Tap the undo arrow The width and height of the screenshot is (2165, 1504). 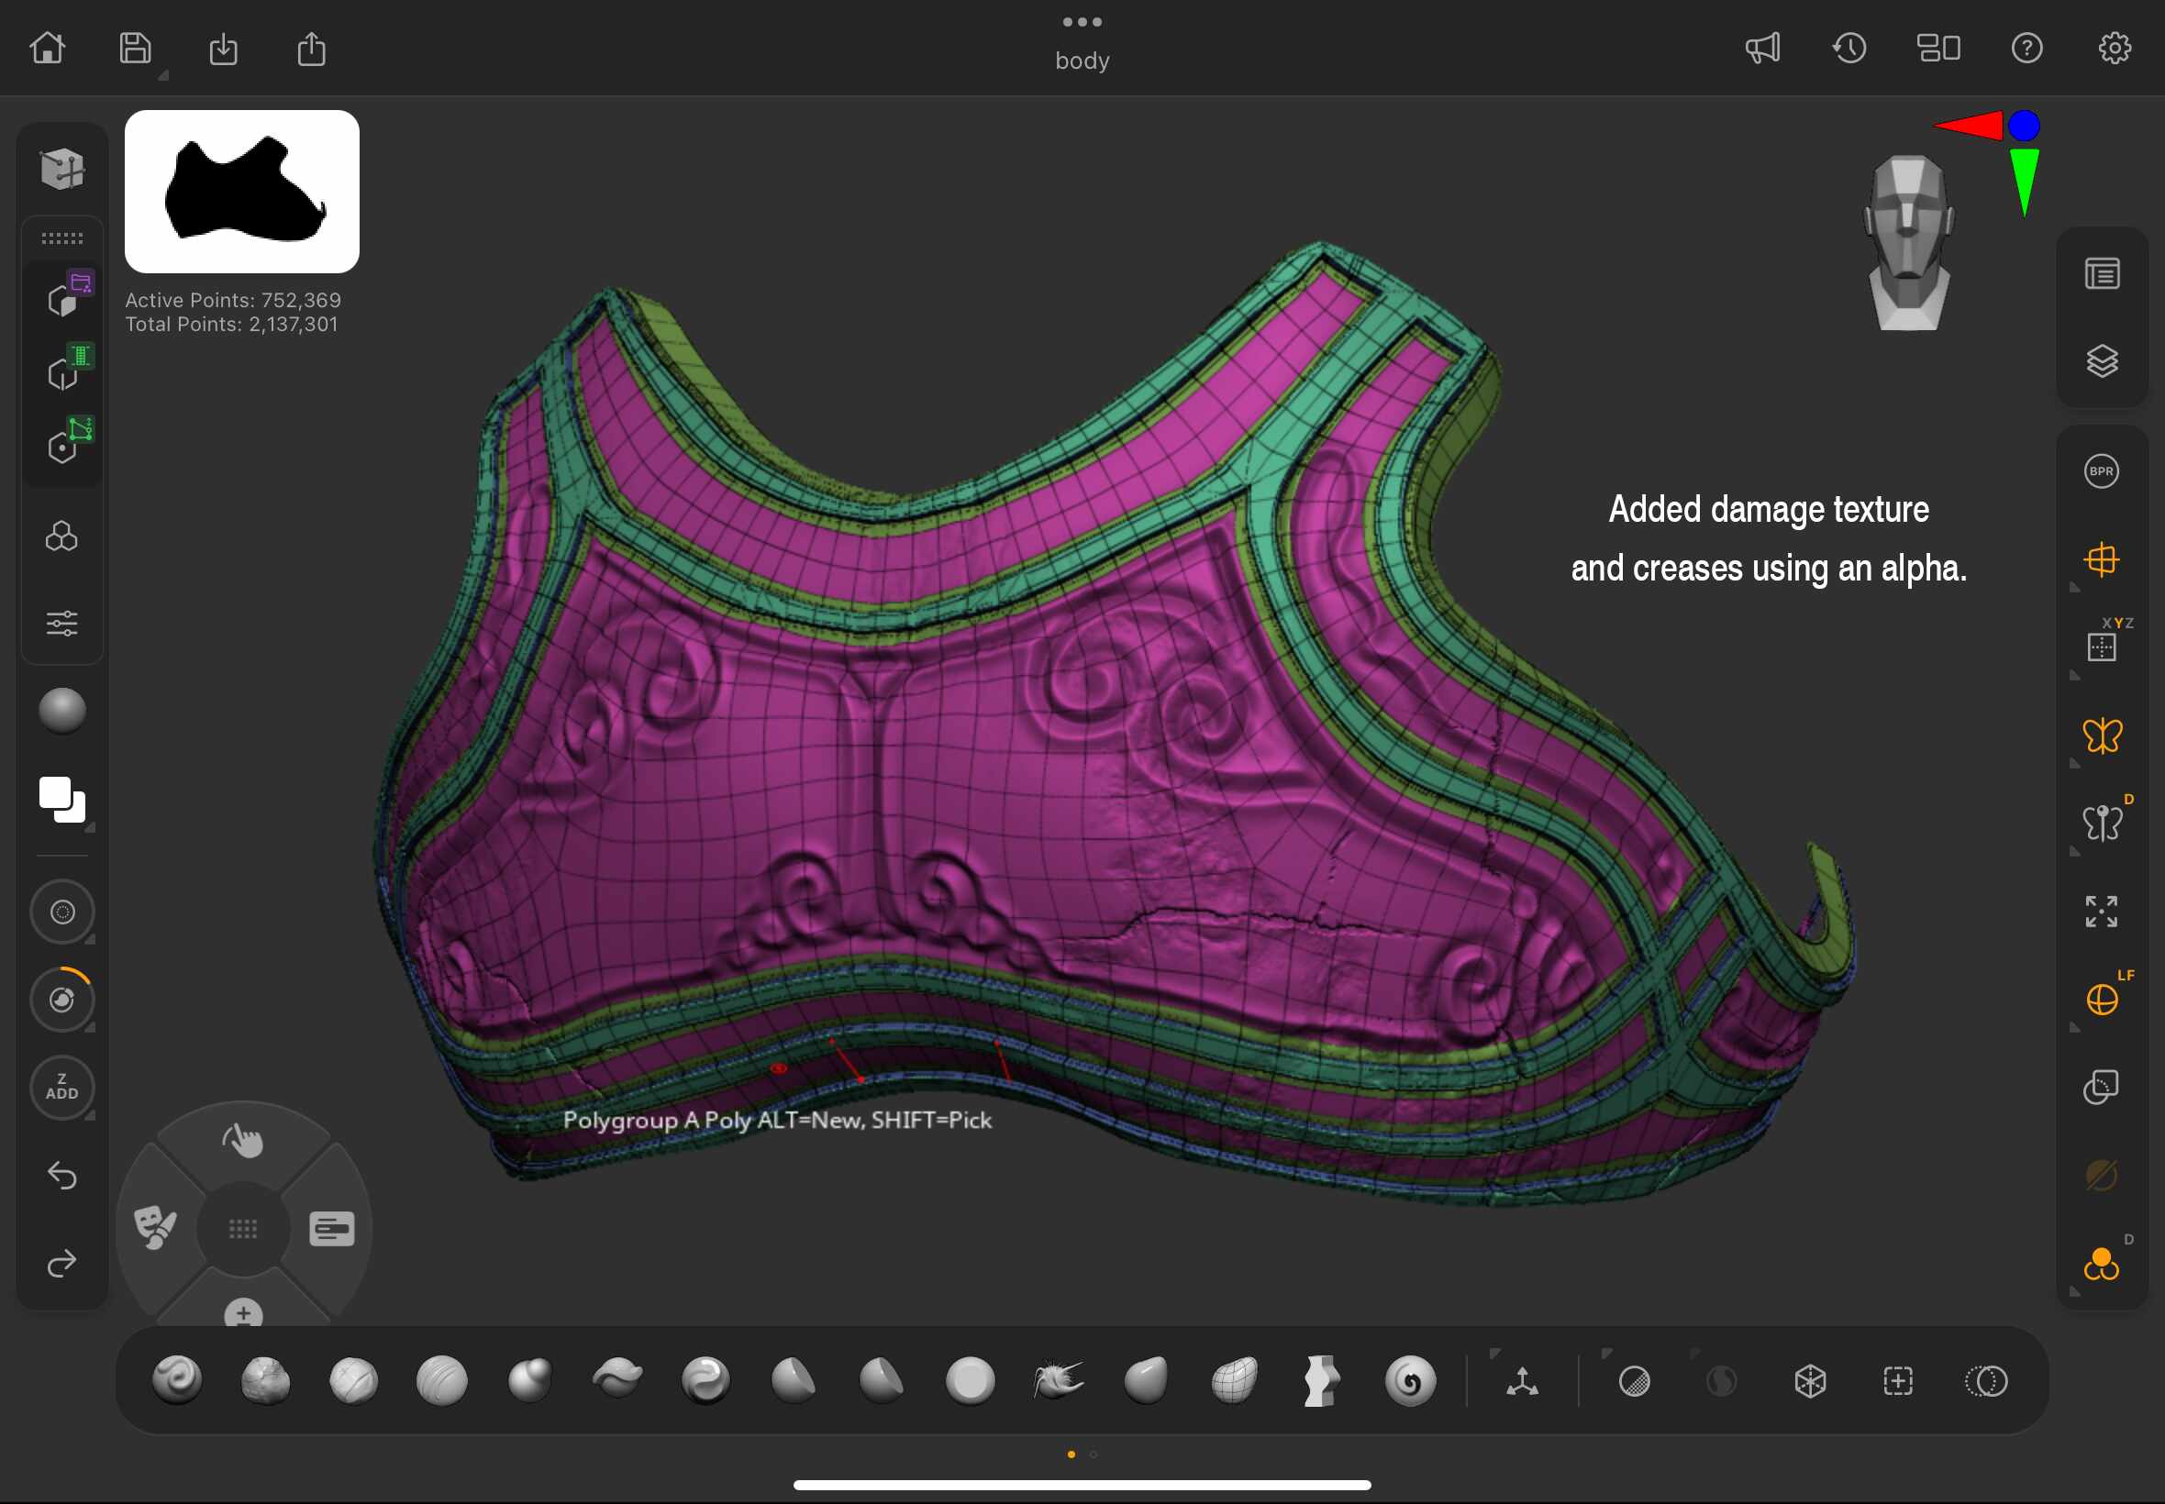point(62,1175)
